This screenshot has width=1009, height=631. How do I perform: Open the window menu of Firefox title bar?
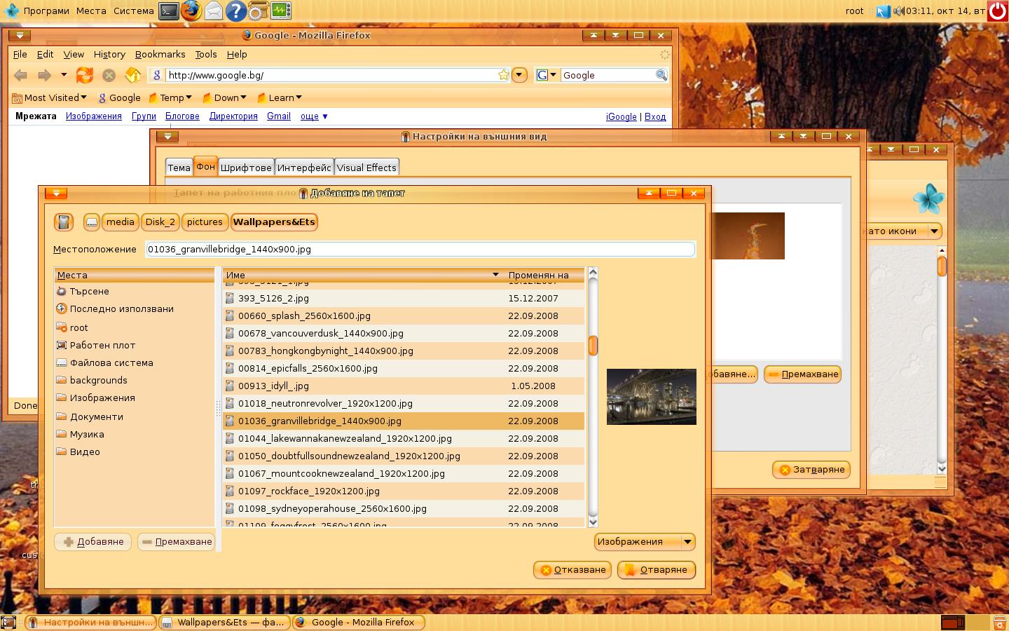[x=20, y=35]
